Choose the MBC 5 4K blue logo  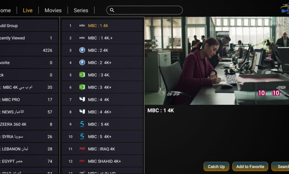[x=82, y=124]
